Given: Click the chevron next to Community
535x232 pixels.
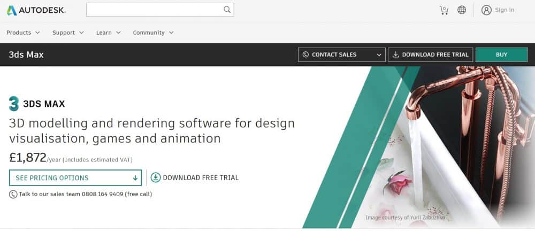Looking at the screenshot, I should point(171,33).
